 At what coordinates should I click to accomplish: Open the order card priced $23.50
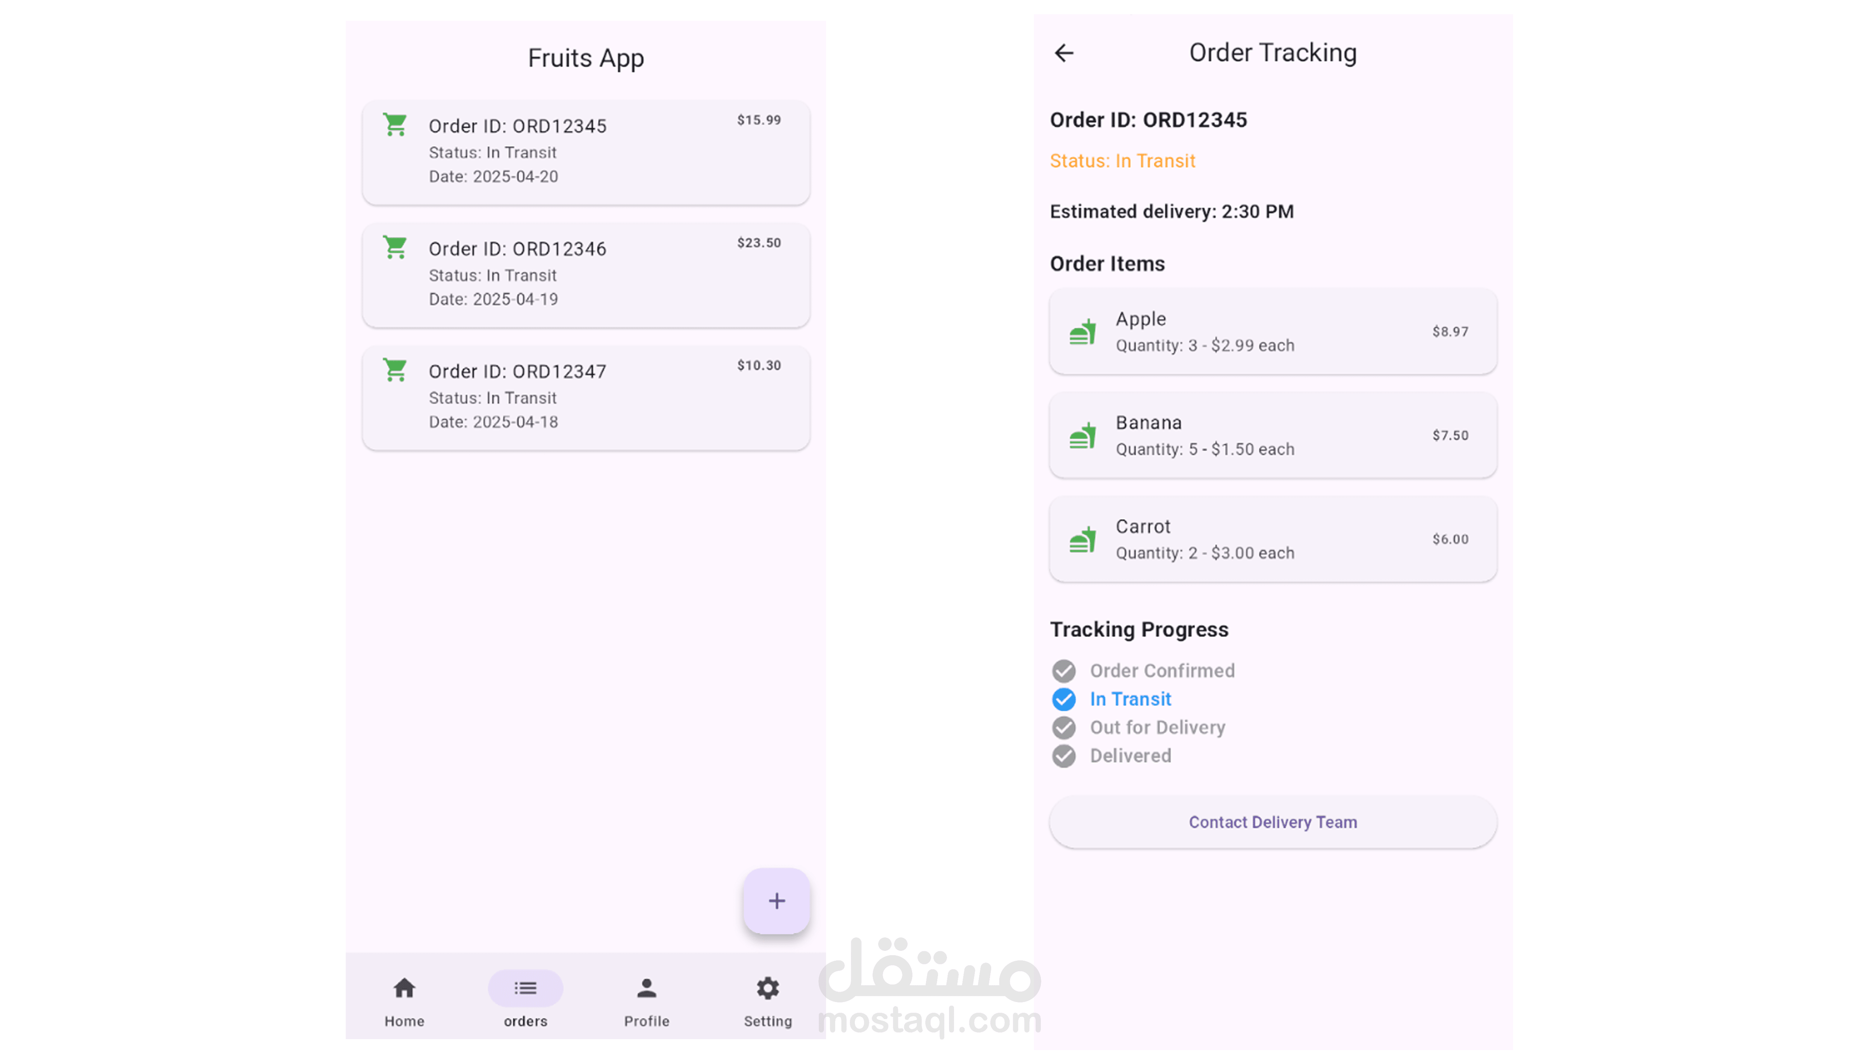[x=586, y=275]
